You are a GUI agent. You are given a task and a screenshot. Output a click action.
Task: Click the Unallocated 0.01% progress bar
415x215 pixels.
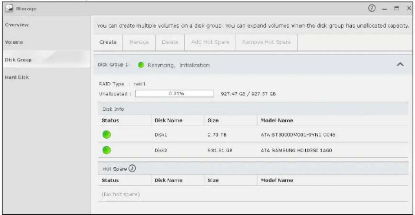(175, 94)
